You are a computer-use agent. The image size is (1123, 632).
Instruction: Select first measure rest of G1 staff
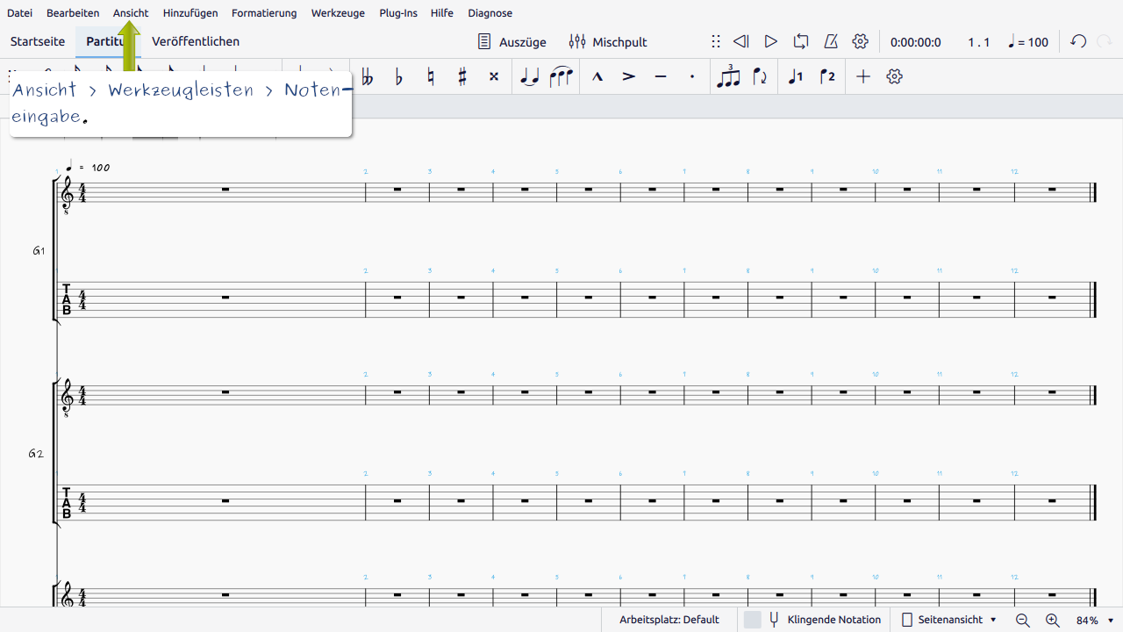point(225,190)
